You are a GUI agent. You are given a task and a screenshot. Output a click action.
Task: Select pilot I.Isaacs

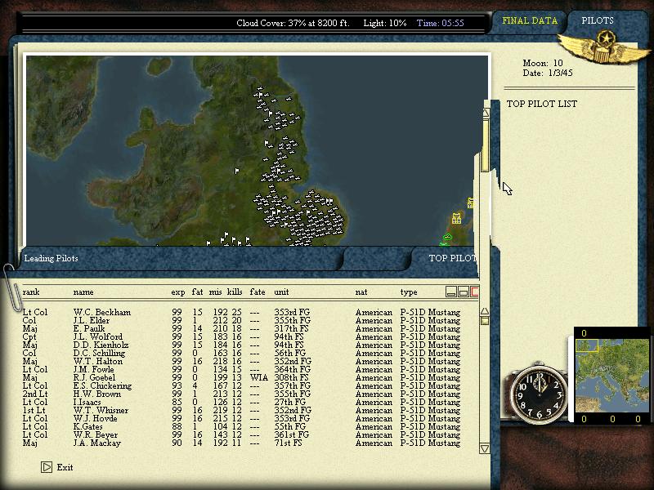pyautogui.click(x=87, y=402)
